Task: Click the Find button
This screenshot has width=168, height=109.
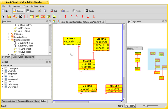Action: pos(90,11)
